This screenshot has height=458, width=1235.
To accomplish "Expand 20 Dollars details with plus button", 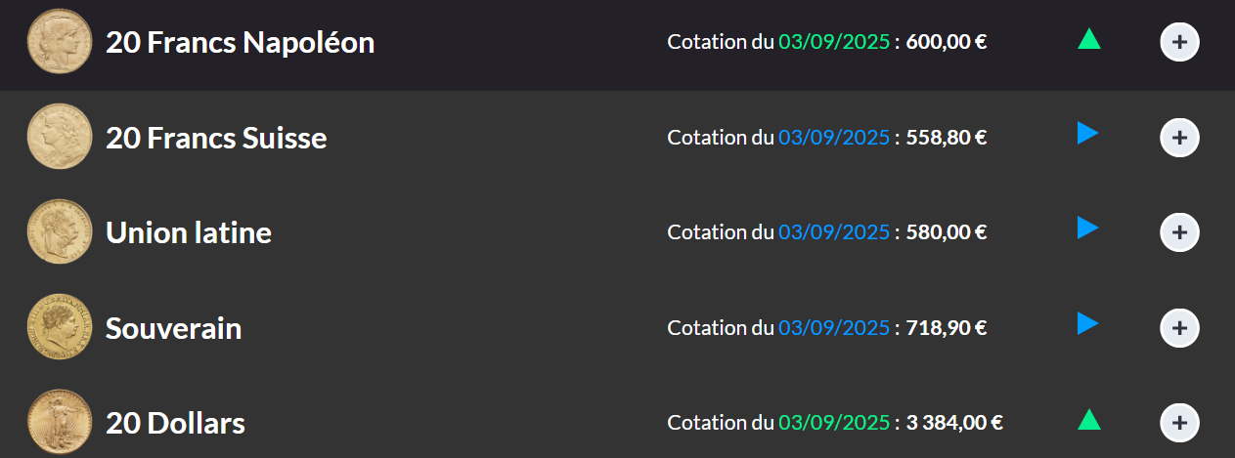I will (x=1179, y=423).
